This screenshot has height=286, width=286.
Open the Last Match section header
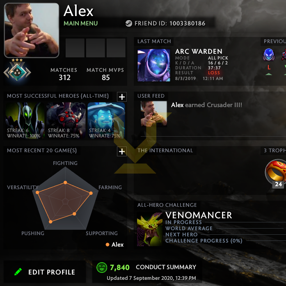click(x=154, y=41)
